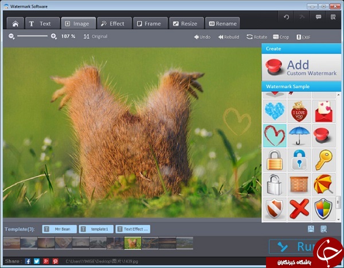Open the Resize tab
344x268 pixels.
(x=186, y=23)
